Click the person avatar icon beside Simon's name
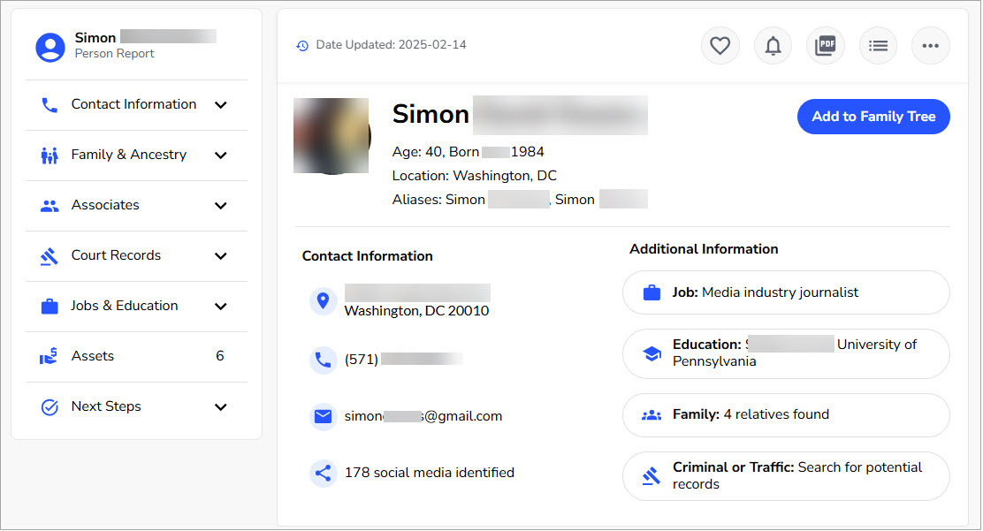Viewport: 983px width, 531px height. [x=50, y=47]
